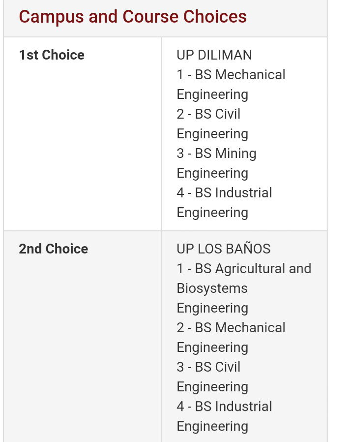Select the 1st Choice label
Viewport: 352px width, 442px height.
pos(52,55)
